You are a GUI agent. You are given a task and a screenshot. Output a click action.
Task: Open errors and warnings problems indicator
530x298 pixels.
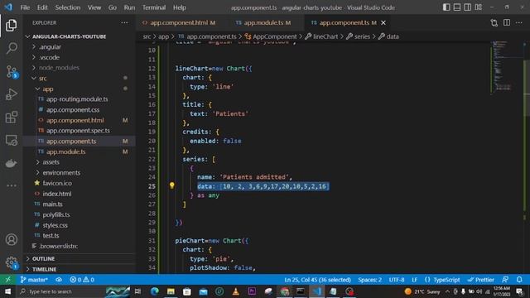coord(82,280)
